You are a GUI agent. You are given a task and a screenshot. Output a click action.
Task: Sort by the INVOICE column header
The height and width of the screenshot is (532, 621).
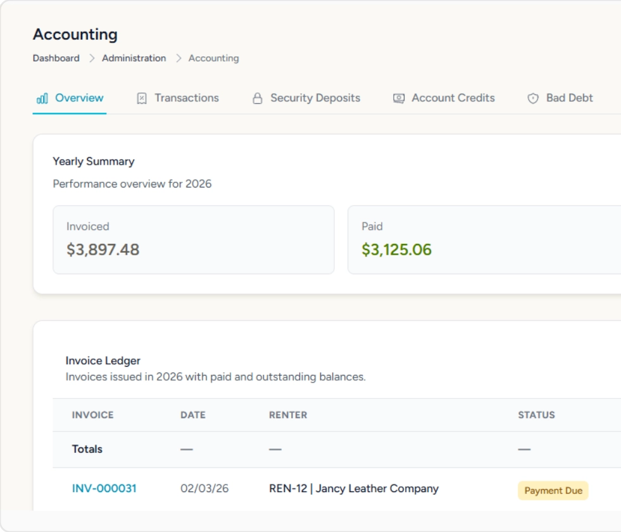[92, 415]
